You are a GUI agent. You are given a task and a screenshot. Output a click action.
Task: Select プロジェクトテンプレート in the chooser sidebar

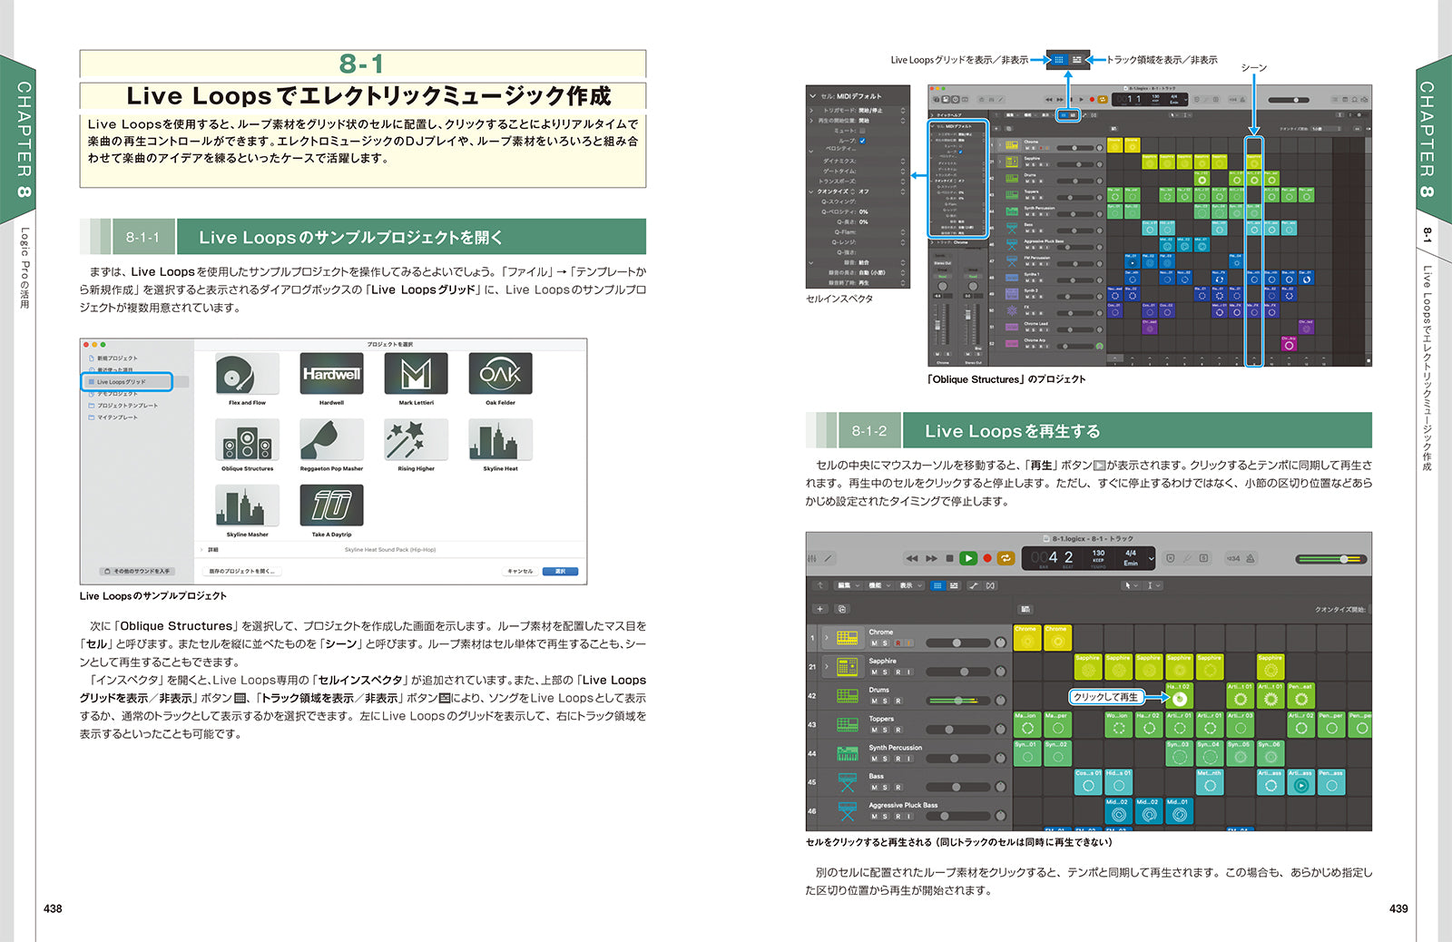123,406
